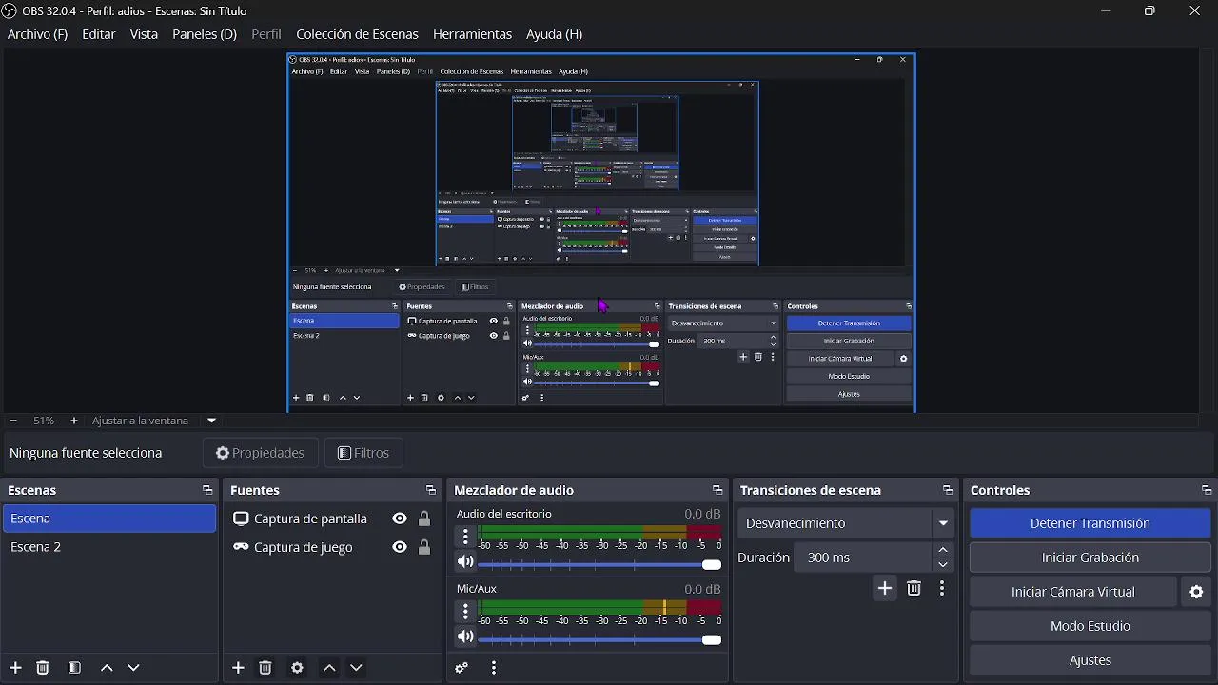Zoom out preview with minus icon
The image size is (1218, 685).
(13, 421)
